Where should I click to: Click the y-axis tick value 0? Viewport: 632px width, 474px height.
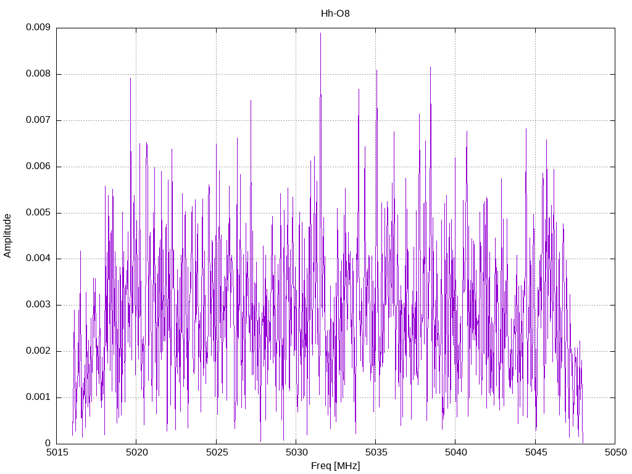[x=48, y=443]
